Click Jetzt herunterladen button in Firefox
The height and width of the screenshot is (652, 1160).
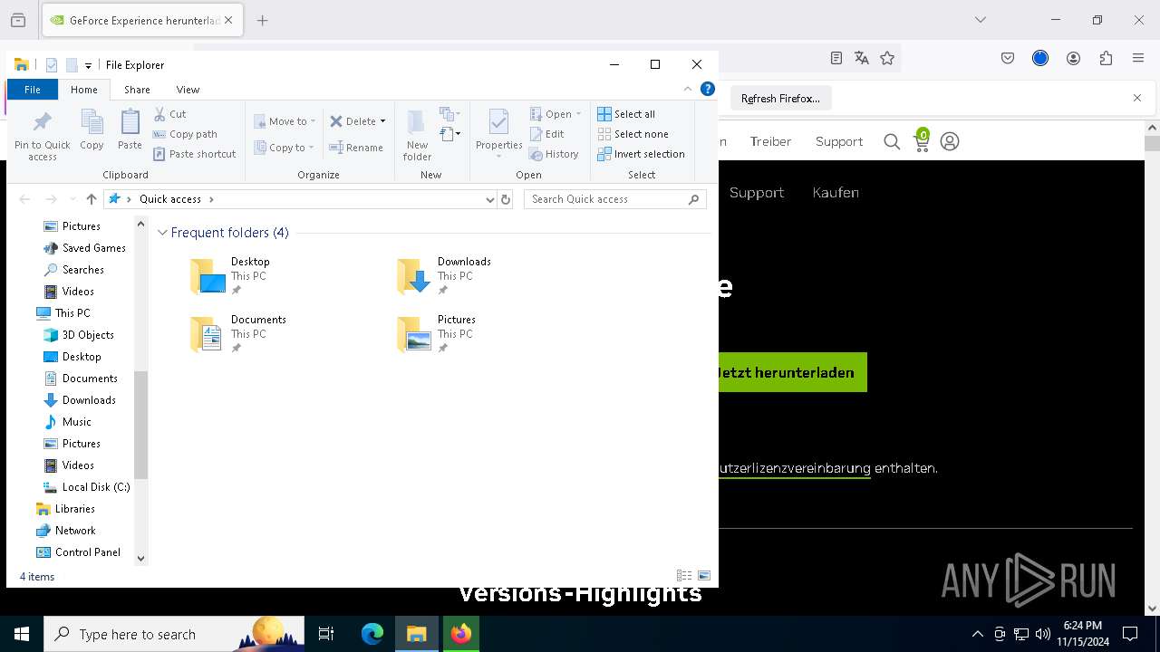click(x=792, y=372)
